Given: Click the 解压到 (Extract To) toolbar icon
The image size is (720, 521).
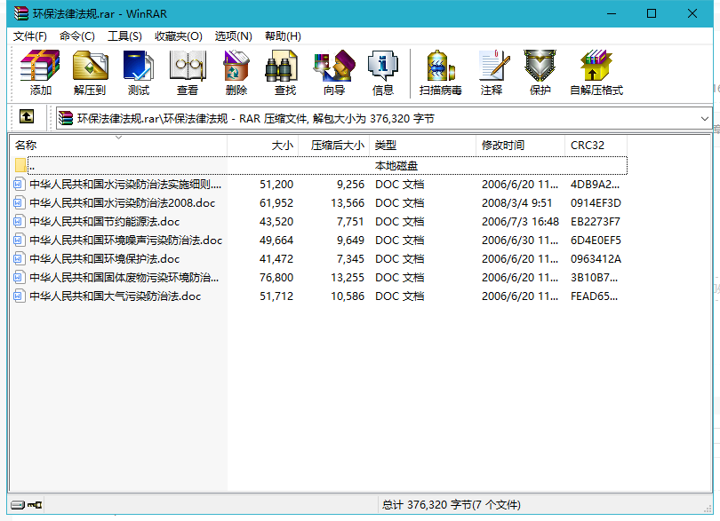Looking at the screenshot, I should point(90,66).
